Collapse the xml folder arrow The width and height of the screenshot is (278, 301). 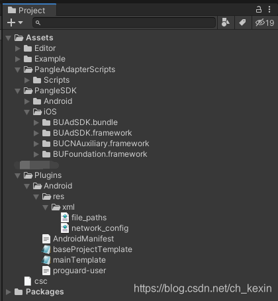[46, 207]
